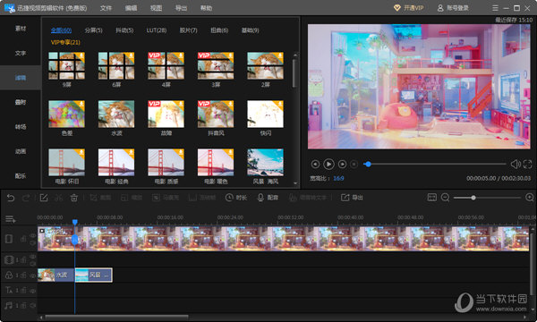Screen dimensions: 537x322
Task: Show the LUT(28) filter category
Action: tap(157, 30)
